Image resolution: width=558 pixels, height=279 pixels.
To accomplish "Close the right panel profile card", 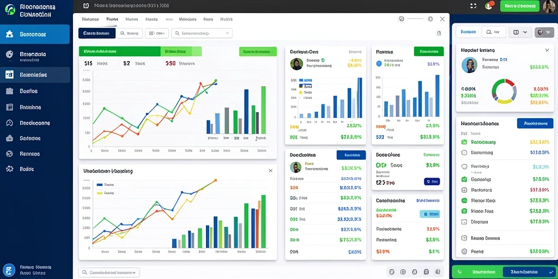I will [x=547, y=50].
